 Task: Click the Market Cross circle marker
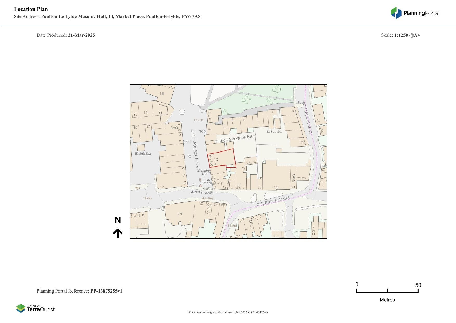201,186
